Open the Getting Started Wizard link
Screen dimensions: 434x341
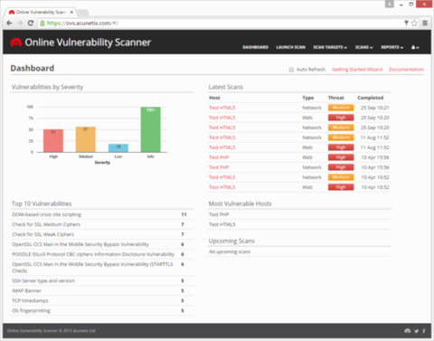[357, 70]
